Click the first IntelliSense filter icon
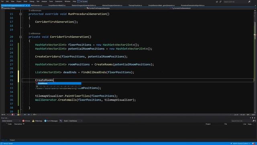Viewport: 257px width, 145px height. pyautogui.click(x=37, y=86)
